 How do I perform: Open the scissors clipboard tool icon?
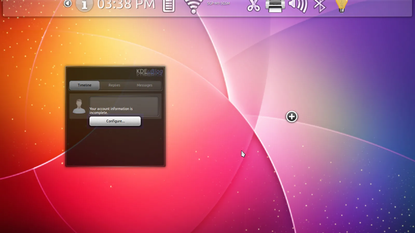pyautogui.click(x=253, y=6)
